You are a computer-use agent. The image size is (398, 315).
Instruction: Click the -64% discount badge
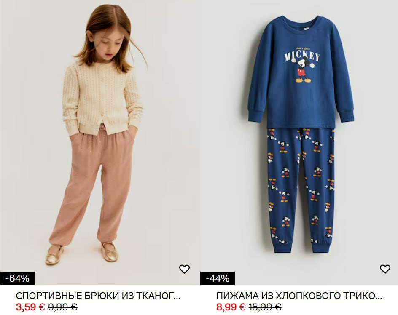click(17, 278)
